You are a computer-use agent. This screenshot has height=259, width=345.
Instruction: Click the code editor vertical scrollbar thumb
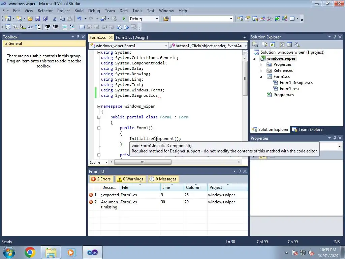245,78
